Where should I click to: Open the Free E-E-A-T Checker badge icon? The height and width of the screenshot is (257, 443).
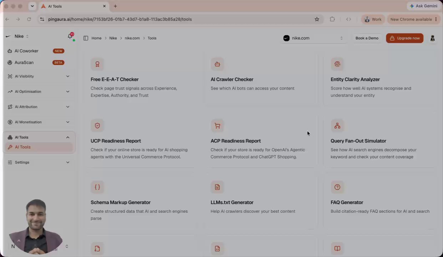click(97, 64)
